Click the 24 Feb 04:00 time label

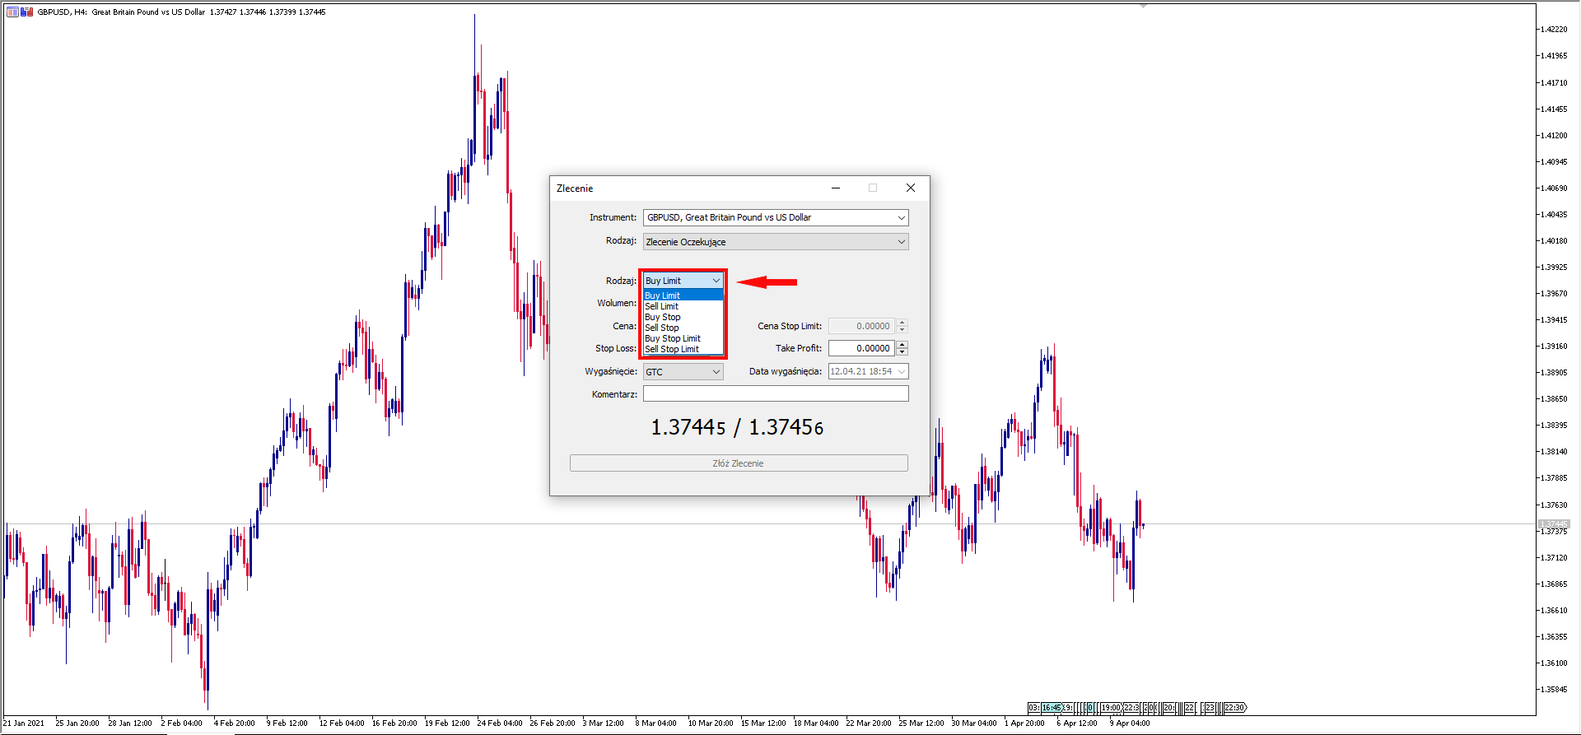[500, 723]
